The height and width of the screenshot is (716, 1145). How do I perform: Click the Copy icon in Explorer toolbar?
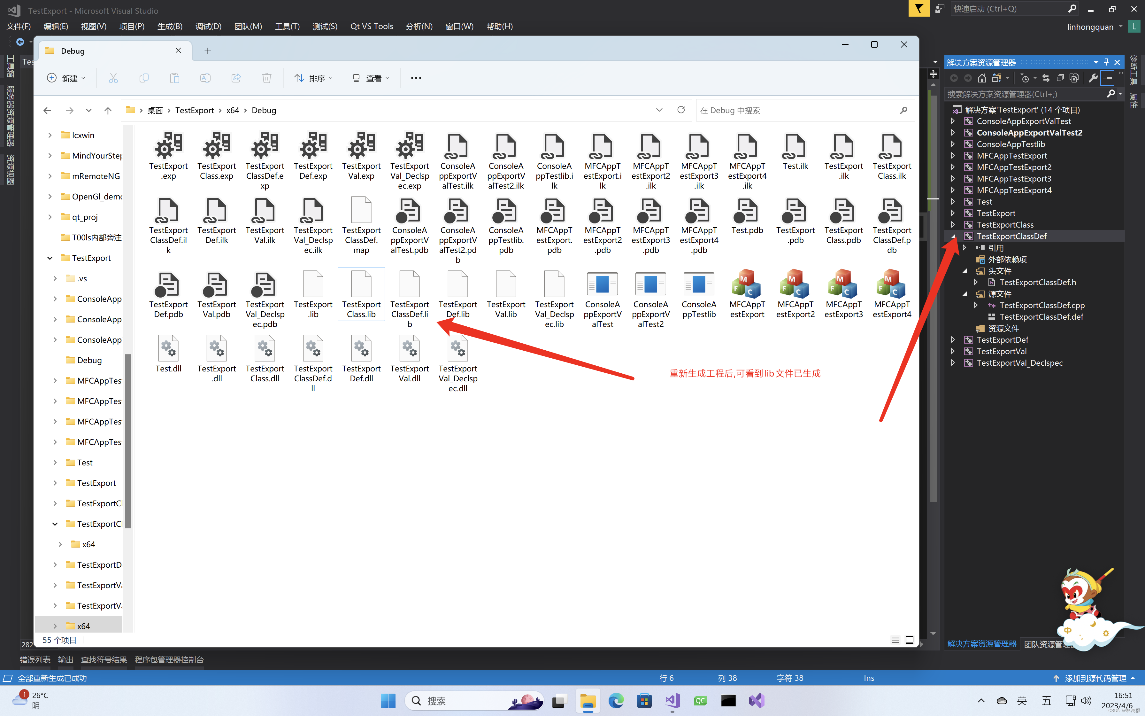(x=144, y=78)
